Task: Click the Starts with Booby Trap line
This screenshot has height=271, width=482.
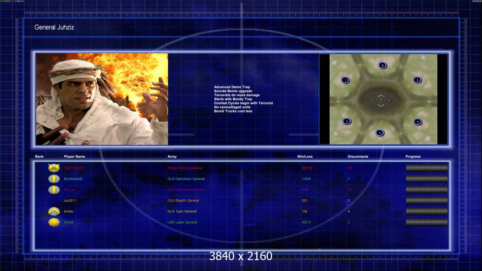Action: pos(233,99)
